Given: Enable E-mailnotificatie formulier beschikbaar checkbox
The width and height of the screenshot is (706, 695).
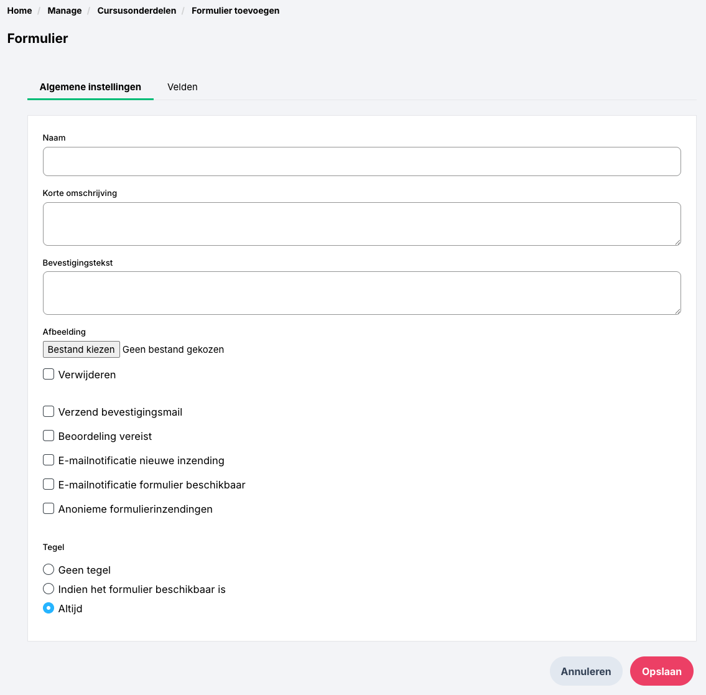Looking at the screenshot, I should (49, 485).
